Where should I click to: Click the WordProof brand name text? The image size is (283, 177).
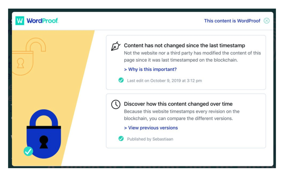[x=42, y=21]
